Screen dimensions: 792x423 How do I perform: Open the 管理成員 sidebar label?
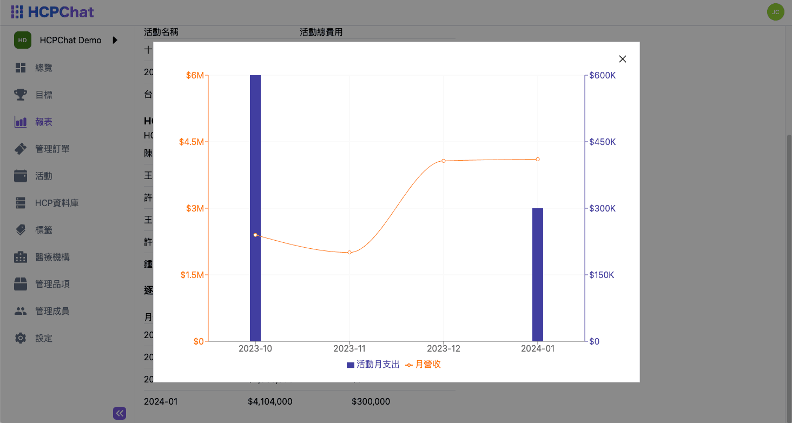52,311
